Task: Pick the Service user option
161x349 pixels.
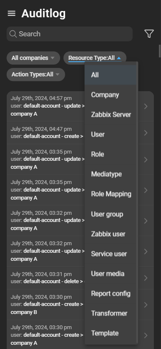Action: click(111, 254)
